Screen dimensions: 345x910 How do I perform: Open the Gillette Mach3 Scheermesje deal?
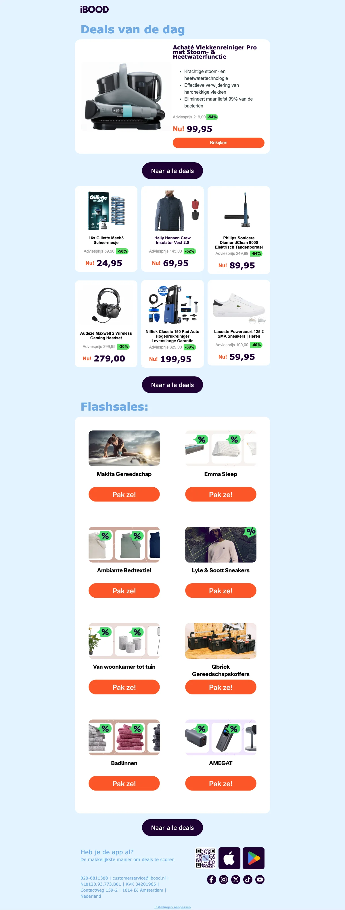[106, 229]
